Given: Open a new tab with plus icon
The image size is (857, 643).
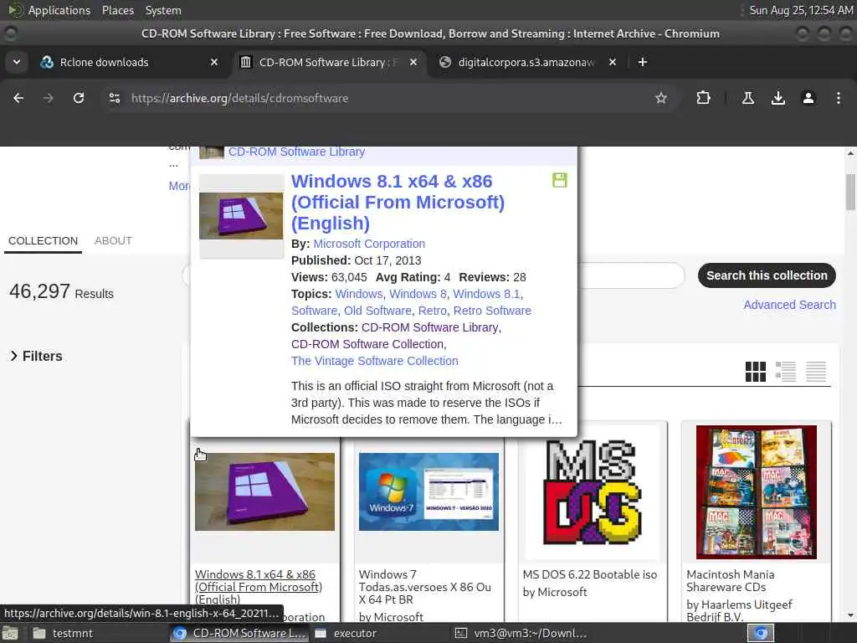Looking at the screenshot, I should pos(642,62).
